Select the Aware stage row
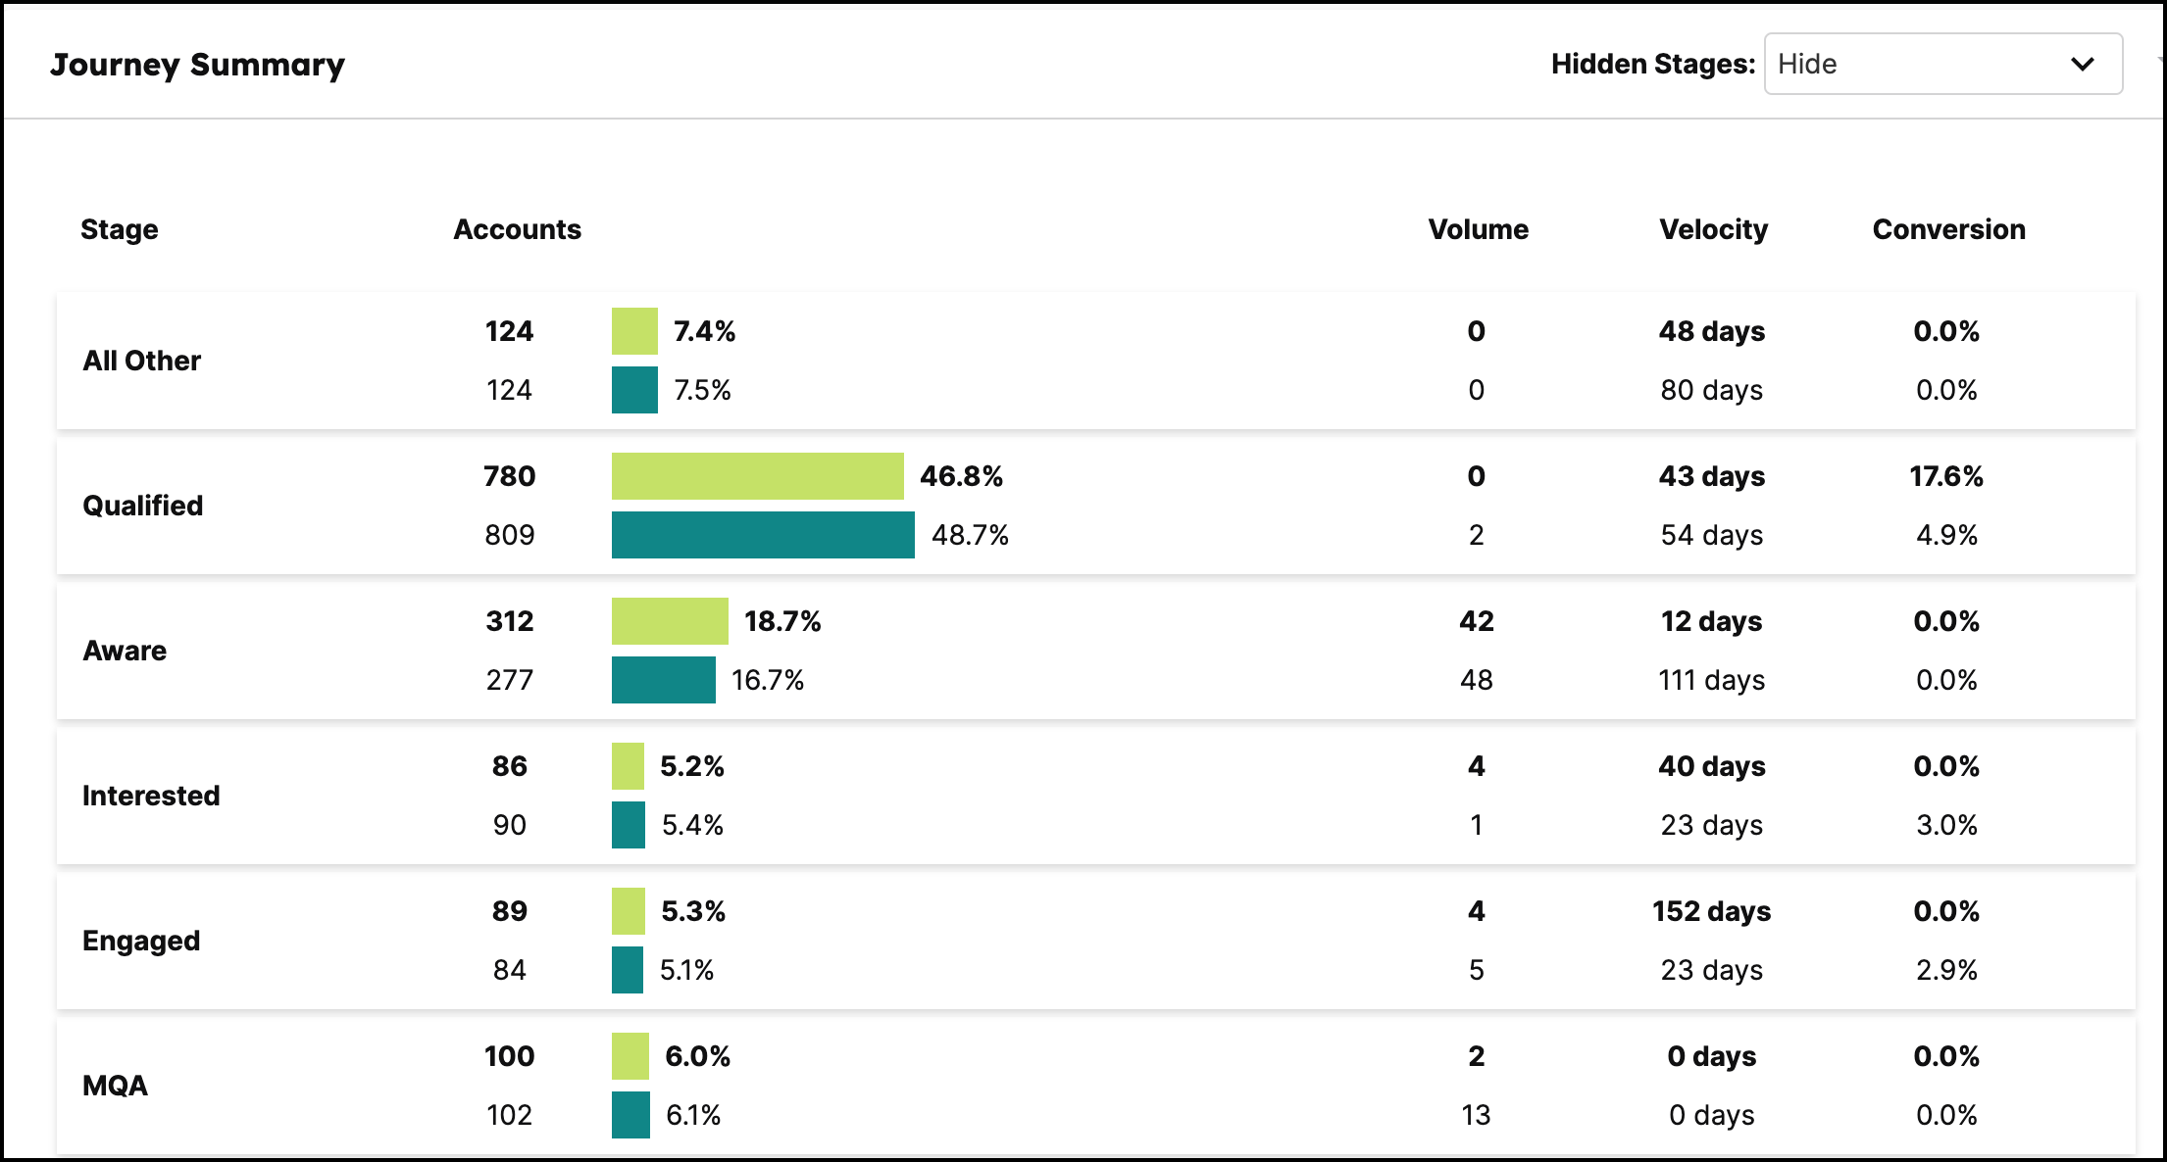The height and width of the screenshot is (1162, 2167). [125, 651]
